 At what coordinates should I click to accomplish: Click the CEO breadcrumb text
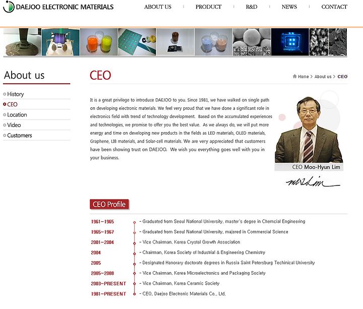pyautogui.click(x=342, y=77)
